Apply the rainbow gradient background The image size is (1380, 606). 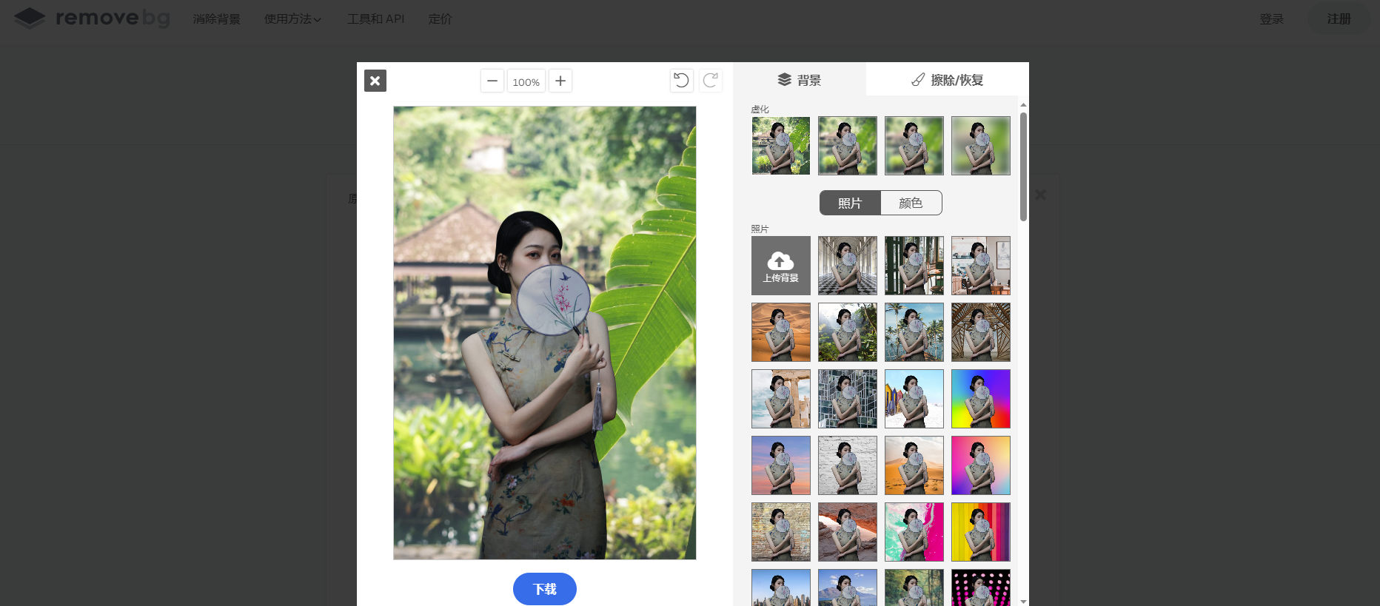[x=981, y=399]
